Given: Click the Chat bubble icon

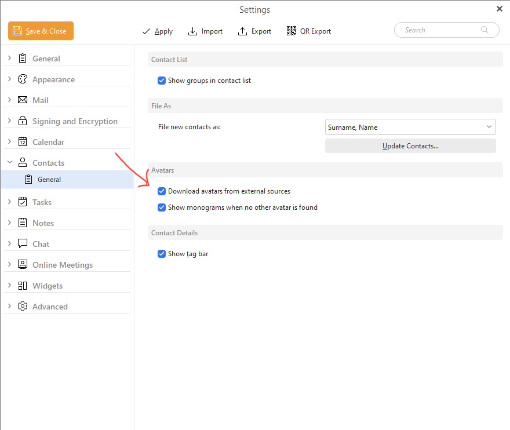Looking at the screenshot, I should tap(23, 244).
